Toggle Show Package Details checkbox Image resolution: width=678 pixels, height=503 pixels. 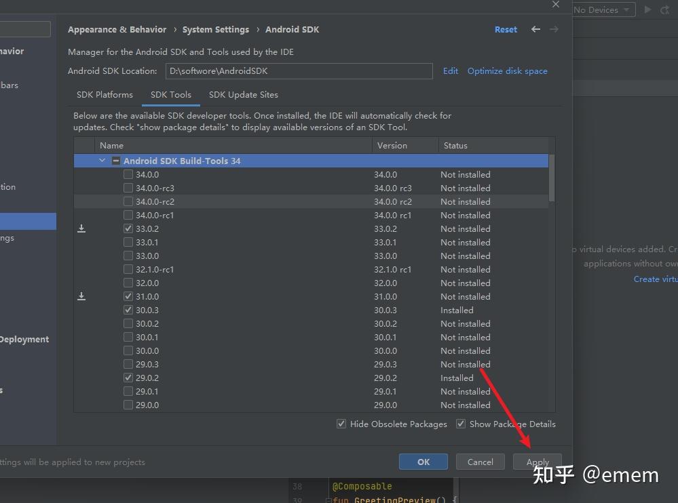(461, 424)
